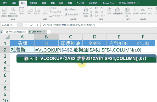Insert a Radar or Surface chart

click(102, 15)
